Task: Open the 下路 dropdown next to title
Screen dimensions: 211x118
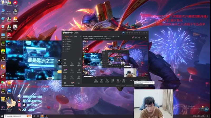Action: point(114,36)
